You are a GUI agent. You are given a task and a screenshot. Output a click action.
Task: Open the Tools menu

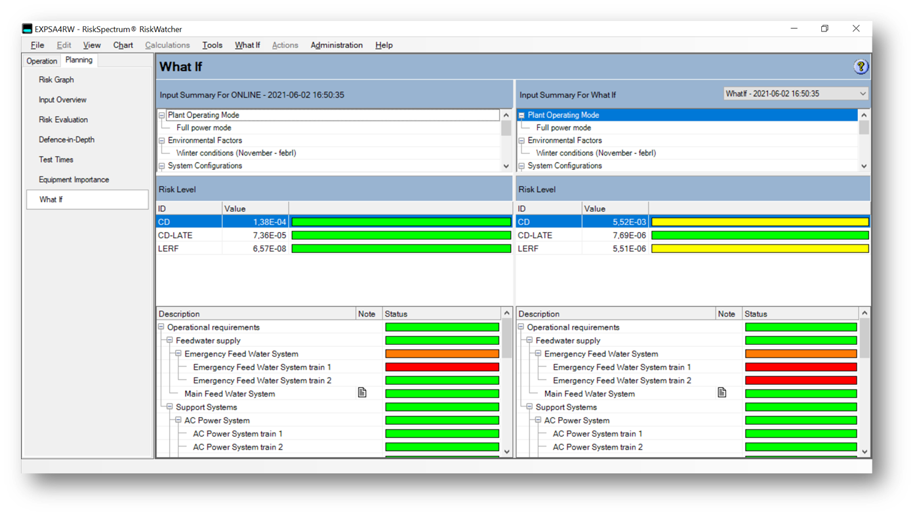[212, 45]
